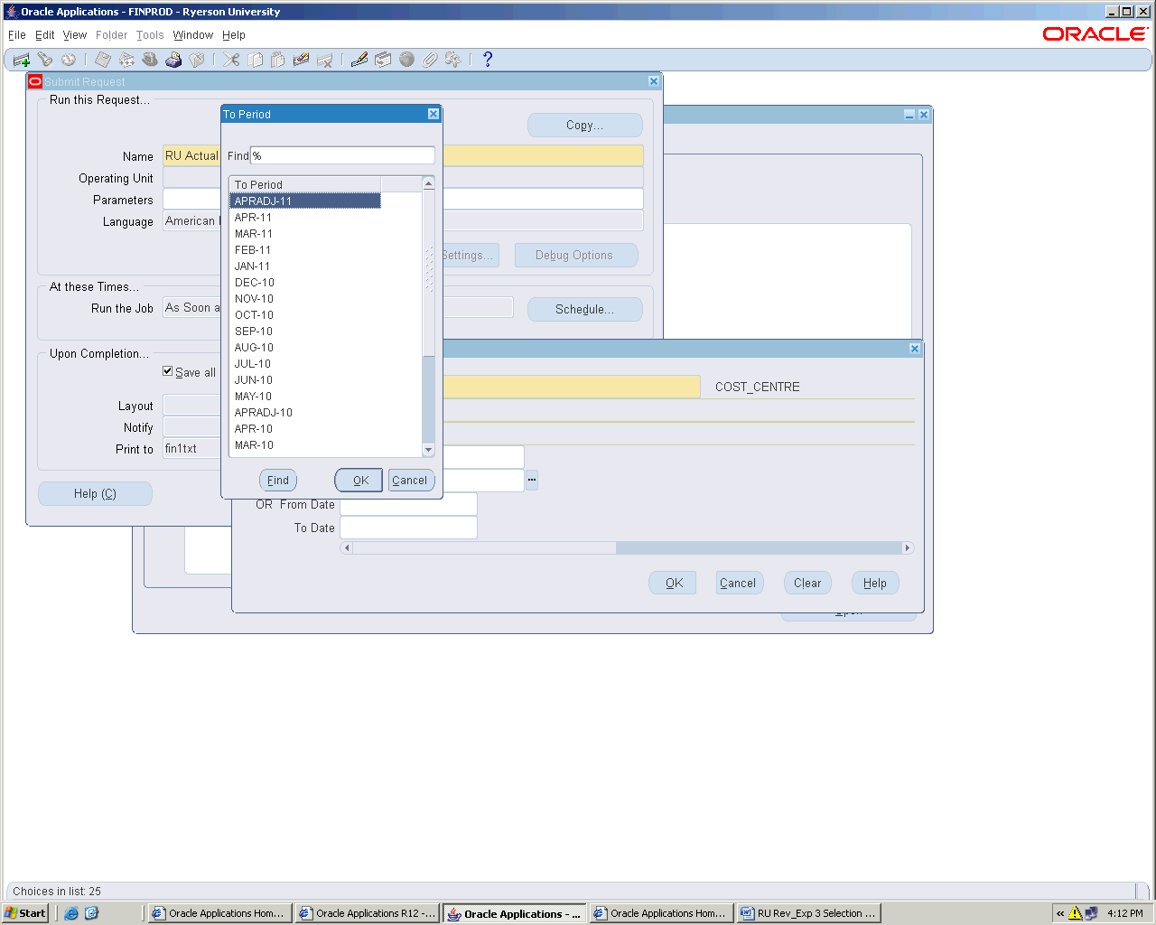
Task: Click the Find search input field
Action: (342, 155)
